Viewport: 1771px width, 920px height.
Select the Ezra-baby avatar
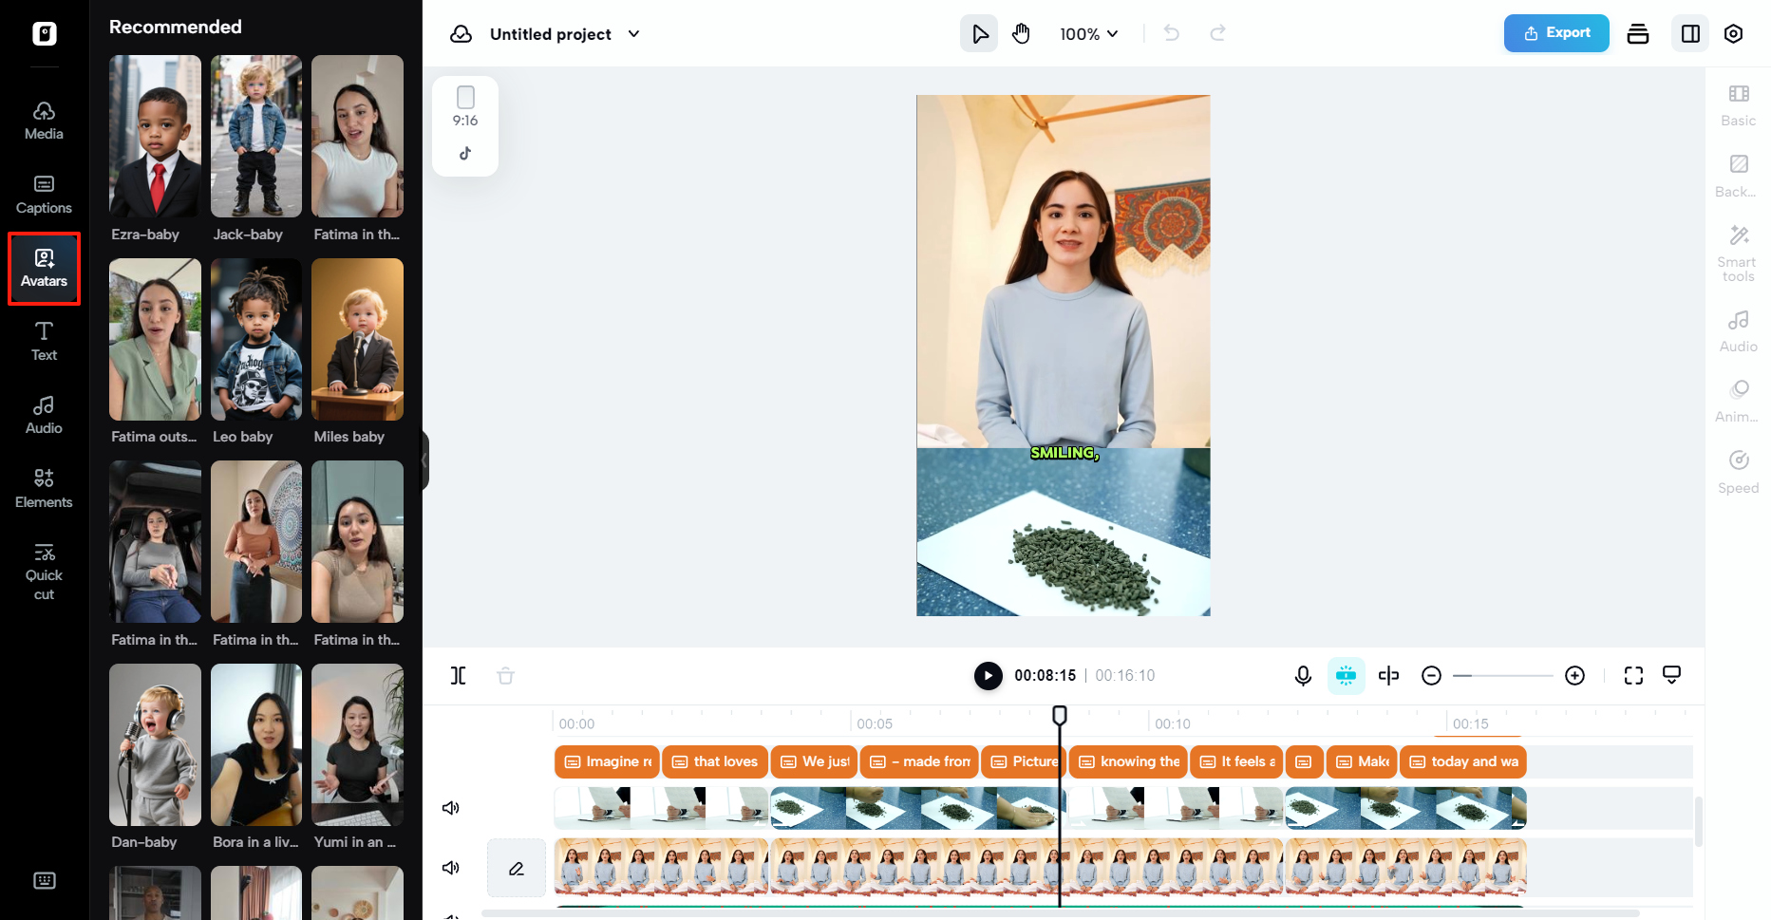[x=155, y=137]
